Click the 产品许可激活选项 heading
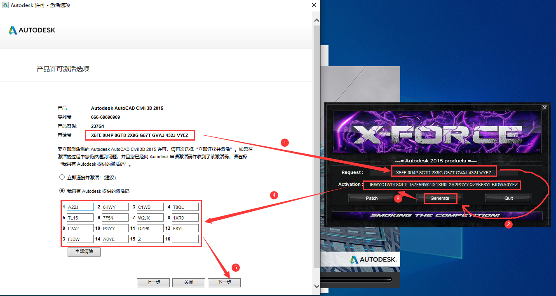Image resolution: width=556 pixels, height=296 pixels. click(63, 69)
